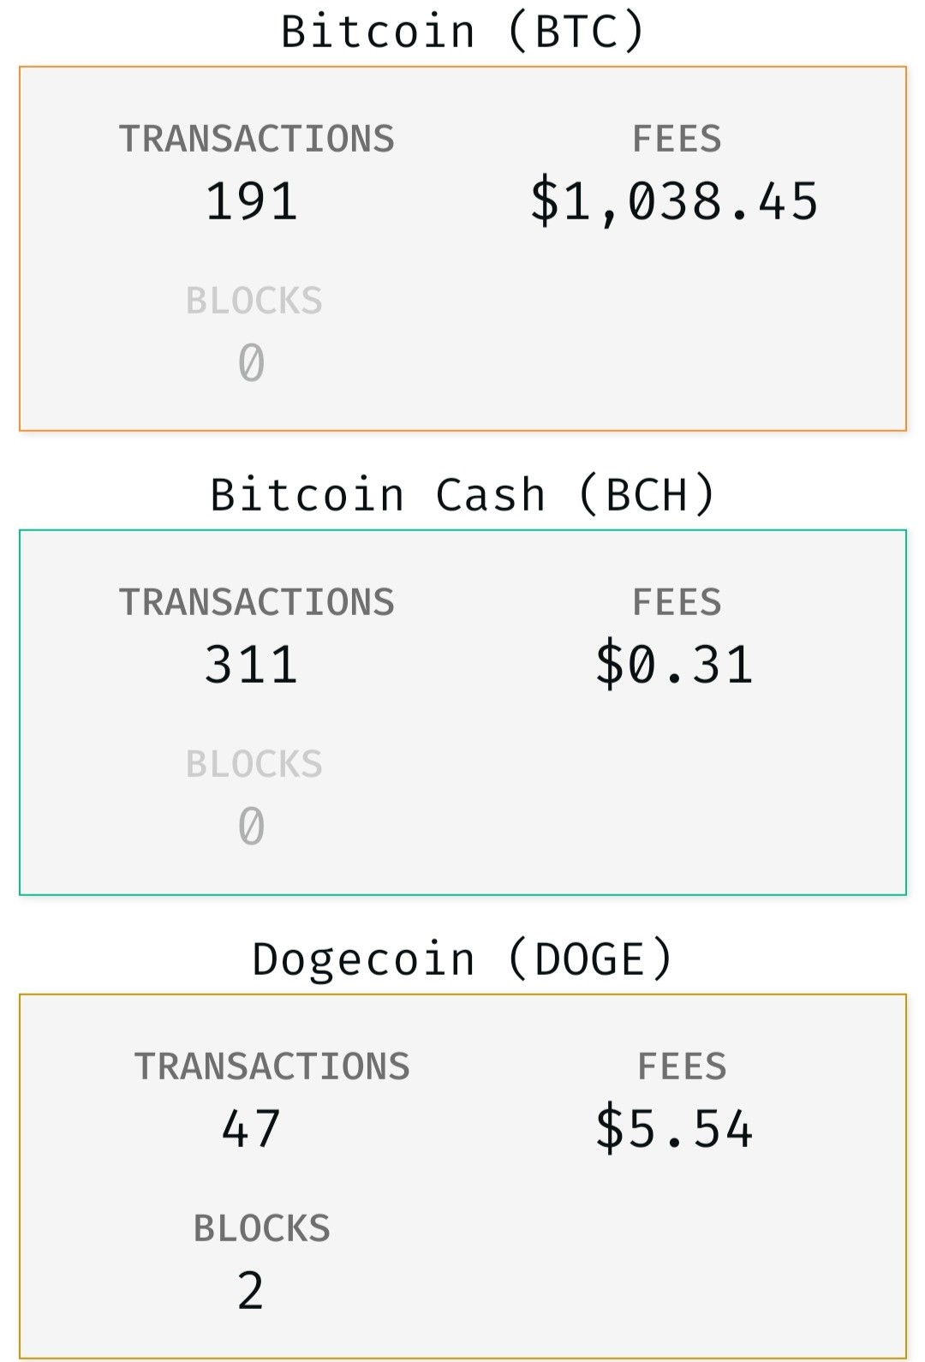Click the BLOCKS label in Bitcoin card
The image size is (925, 1362).
254,302
